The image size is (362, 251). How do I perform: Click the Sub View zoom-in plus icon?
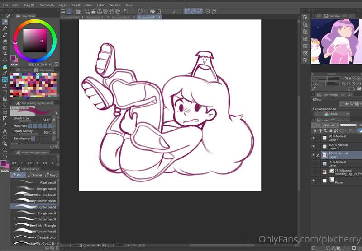(358, 79)
